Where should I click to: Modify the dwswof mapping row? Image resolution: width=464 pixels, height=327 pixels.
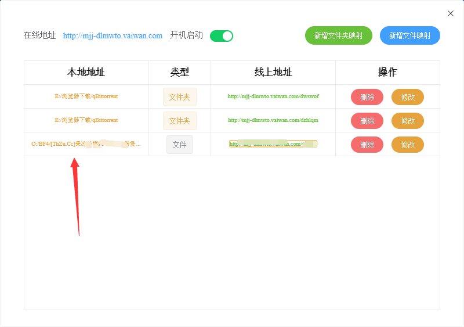click(408, 97)
